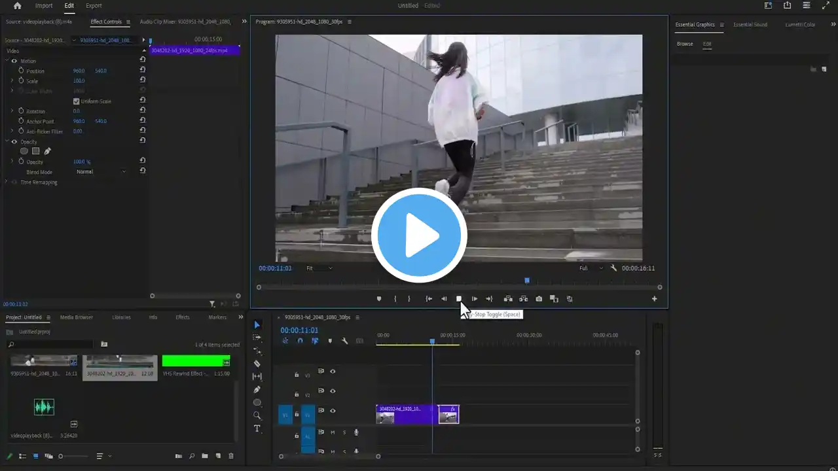Click the Add Marker button in Program monitor

pos(378,299)
